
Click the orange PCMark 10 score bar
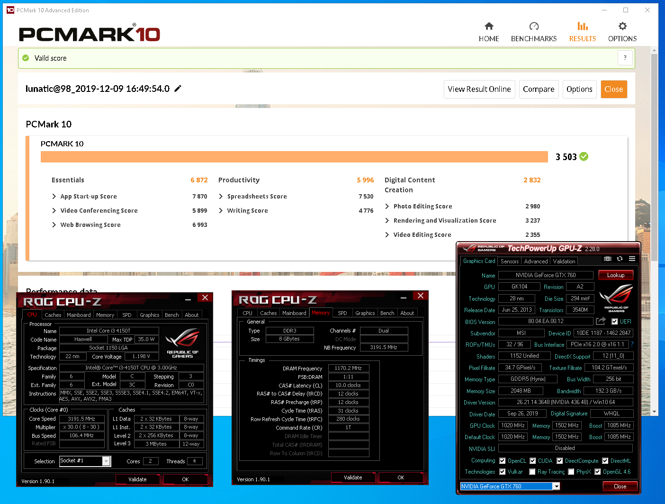click(294, 157)
